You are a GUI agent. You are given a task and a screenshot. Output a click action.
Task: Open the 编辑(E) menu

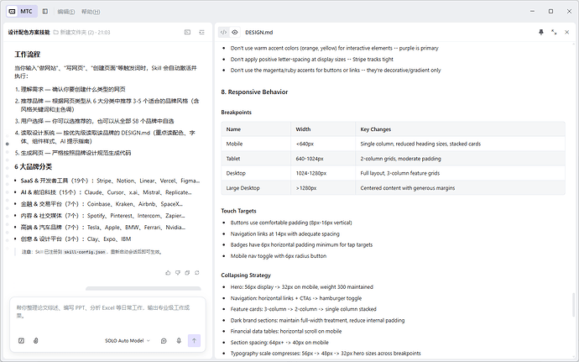(66, 12)
